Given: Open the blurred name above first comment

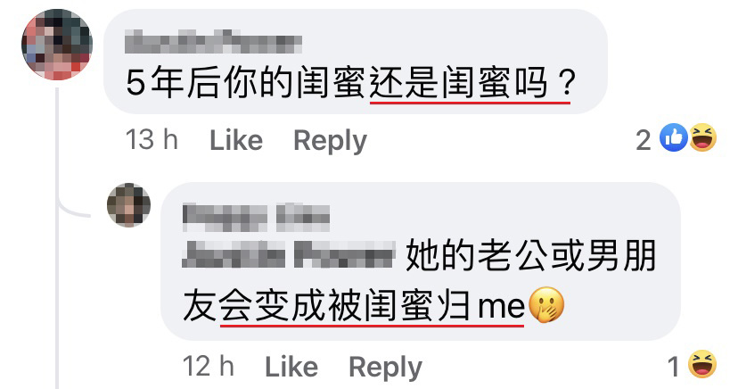Looking at the screenshot, I should (x=213, y=43).
